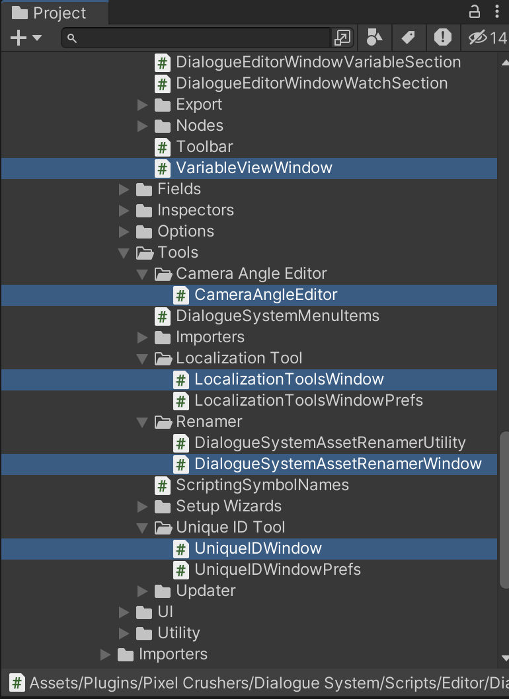This screenshot has height=699, width=509.
Task: Select ScriptingSymbolNames script
Action: 262,485
